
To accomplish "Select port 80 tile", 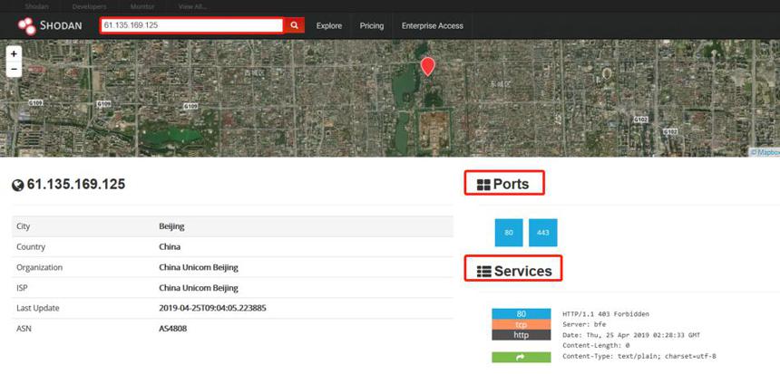I will (x=509, y=233).
